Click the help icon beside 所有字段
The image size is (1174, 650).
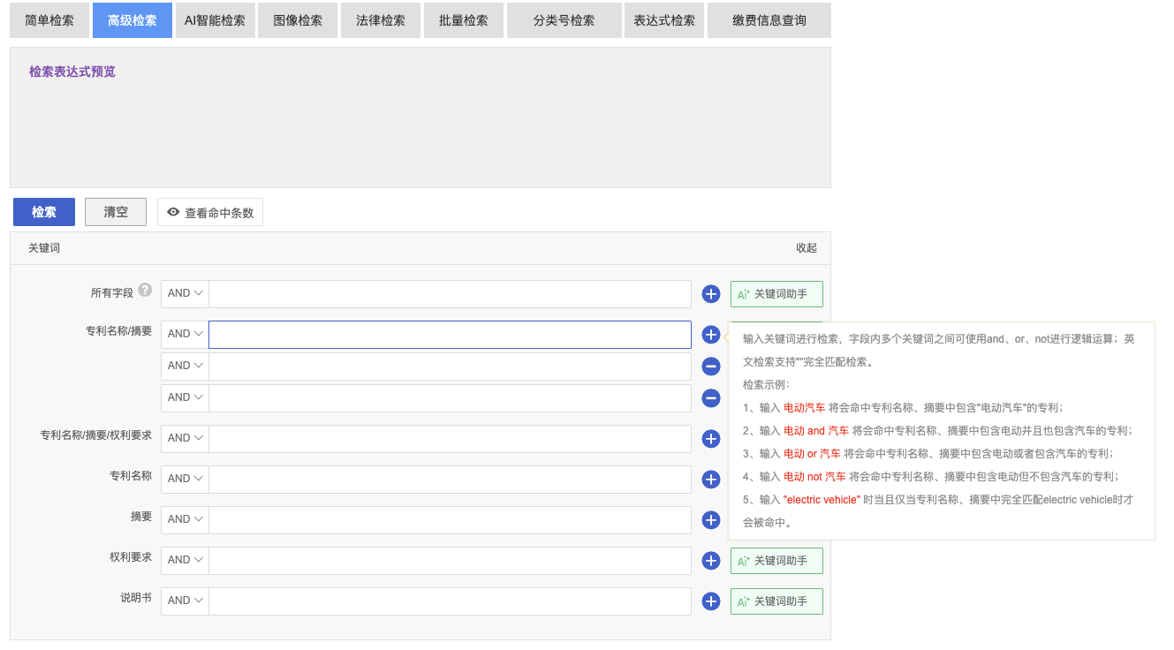coord(145,290)
